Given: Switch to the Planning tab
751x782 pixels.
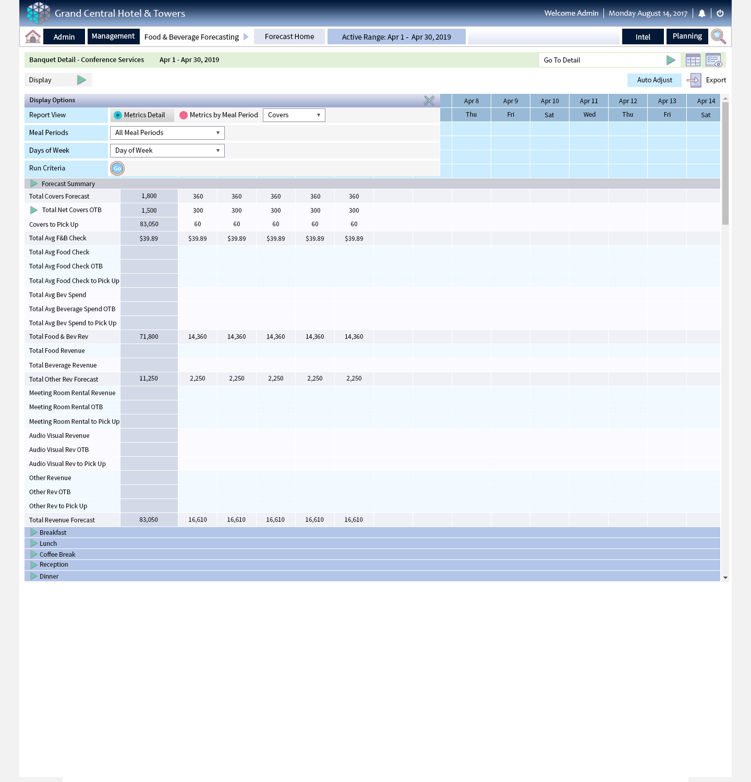Looking at the screenshot, I should pyautogui.click(x=687, y=36).
